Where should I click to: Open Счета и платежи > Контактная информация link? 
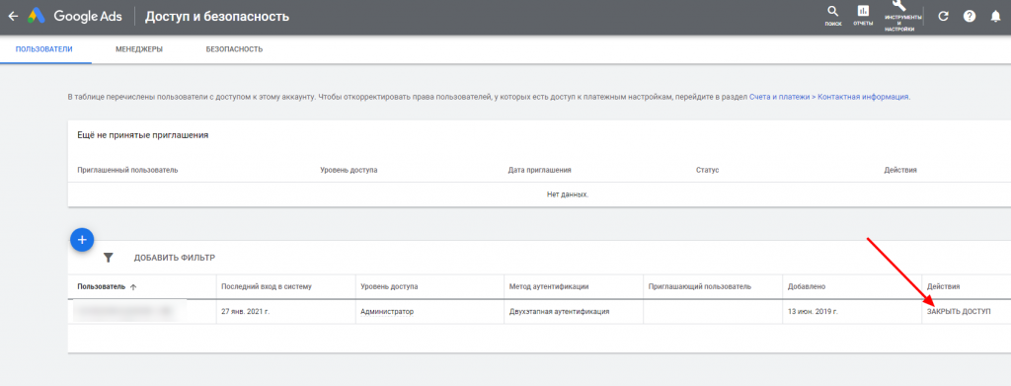pyautogui.click(x=829, y=97)
